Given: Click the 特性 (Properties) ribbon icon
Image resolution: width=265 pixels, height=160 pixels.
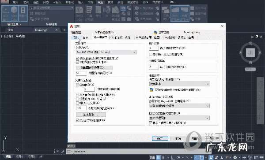Looking at the screenshot, I should pyautogui.click(x=98, y=12).
